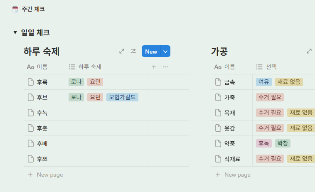Click the blue New button
315x192 pixels.
tap(151, 51)
